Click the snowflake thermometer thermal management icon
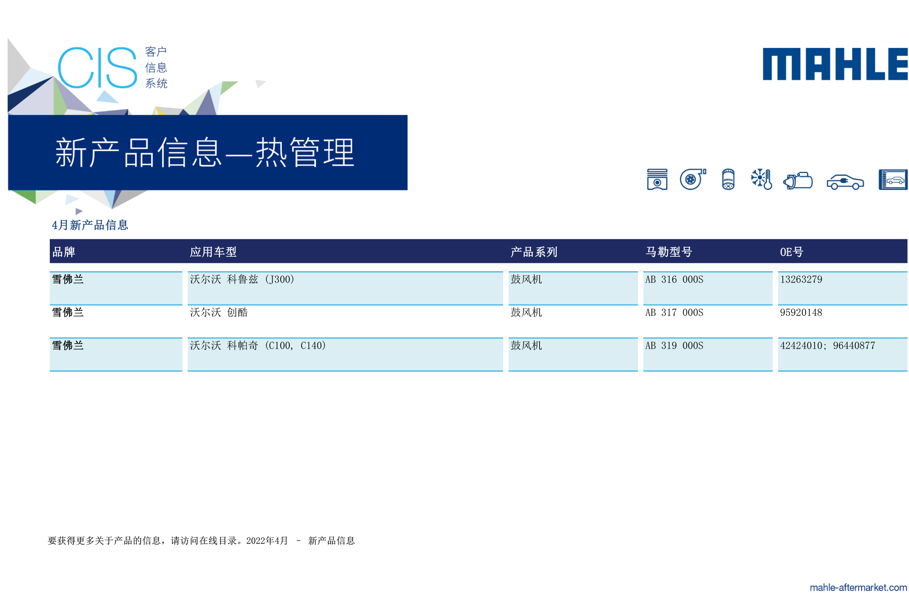This screenshot has width=909, height=593. click(761, 179)
